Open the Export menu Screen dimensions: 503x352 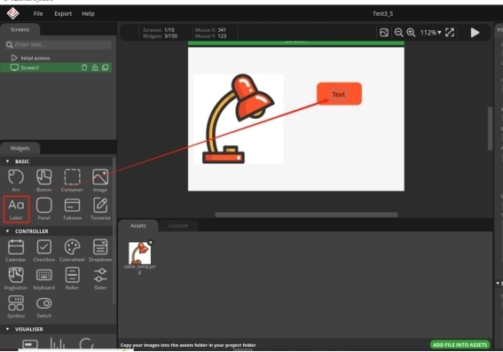(x=63, y=14)
